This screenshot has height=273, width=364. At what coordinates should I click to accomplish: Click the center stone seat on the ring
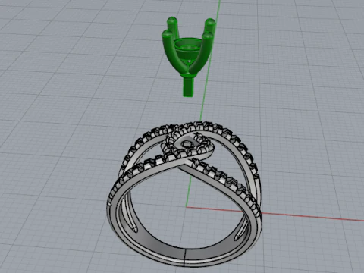click(x=187, y=144)
